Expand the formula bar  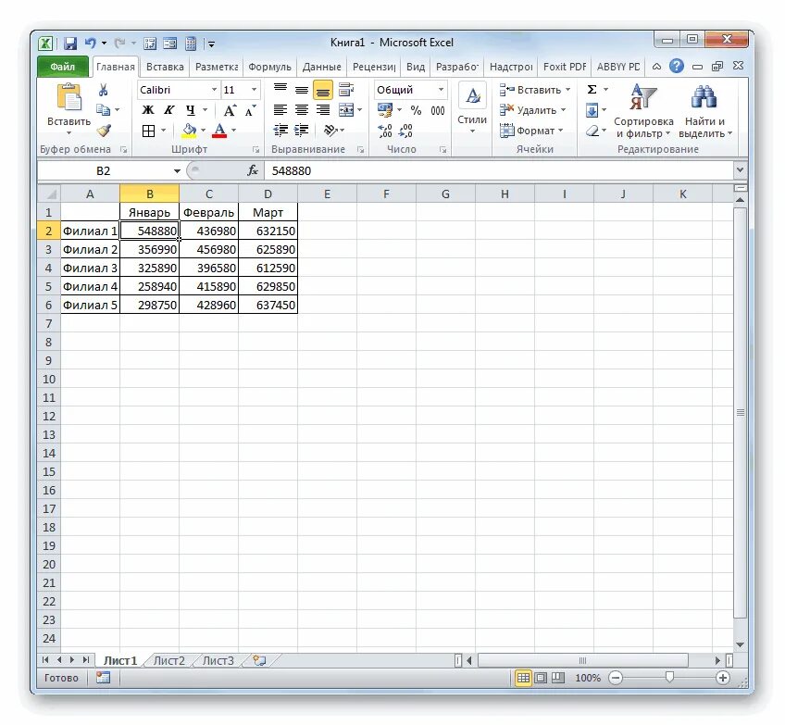point(740,170)
